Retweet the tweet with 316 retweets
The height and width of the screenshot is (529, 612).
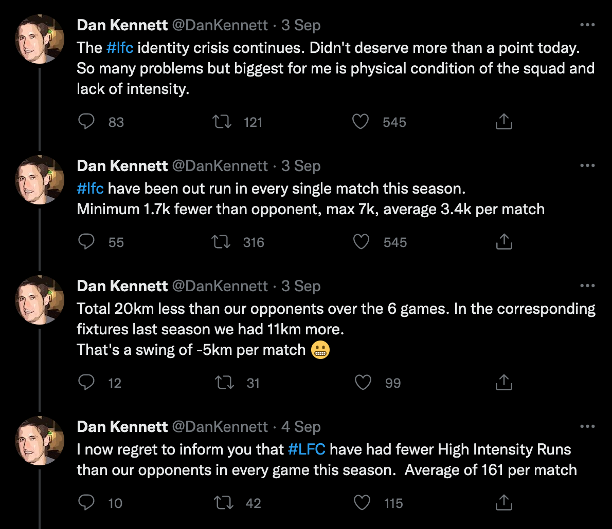(x=222, y=242)
